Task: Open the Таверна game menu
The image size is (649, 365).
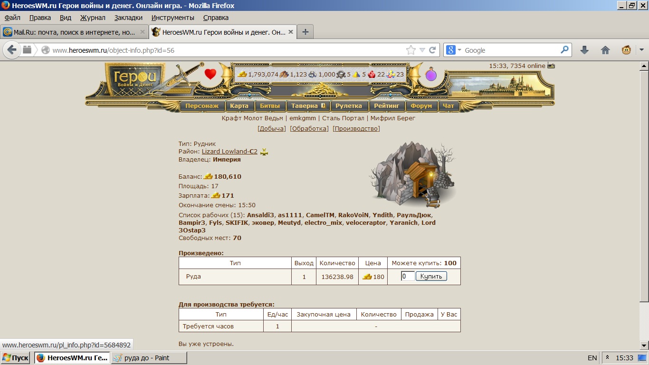Action: [x=308, y=106]
